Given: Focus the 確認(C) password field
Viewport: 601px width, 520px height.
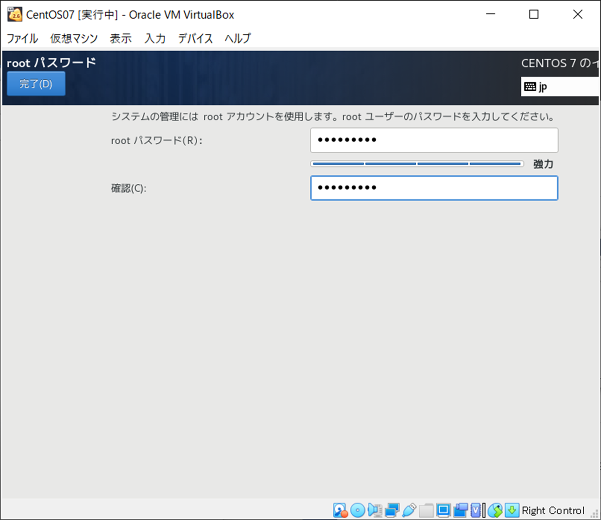Looking at the screenshot, I should click(434, 188).
